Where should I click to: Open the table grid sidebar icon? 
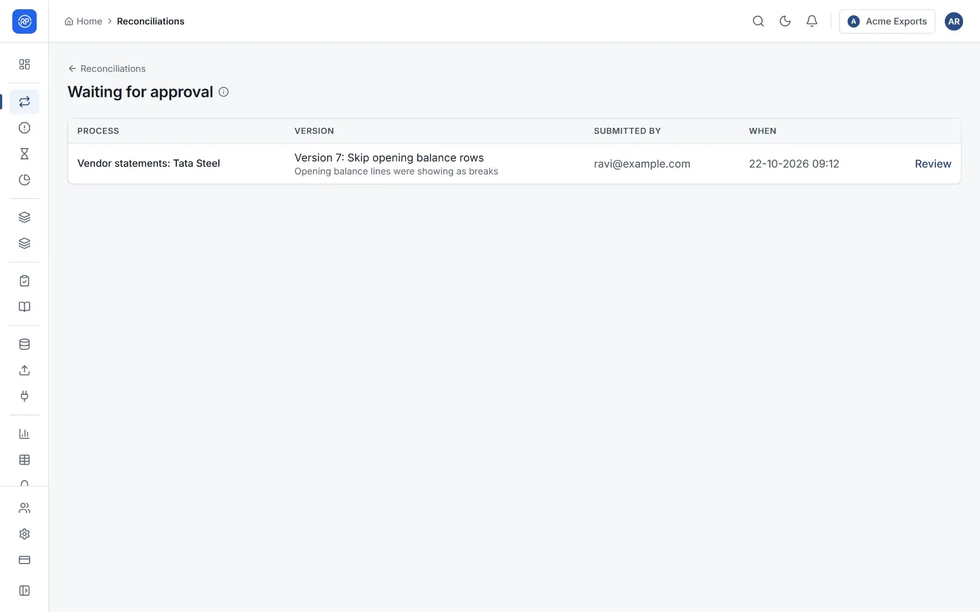(24, 460)
